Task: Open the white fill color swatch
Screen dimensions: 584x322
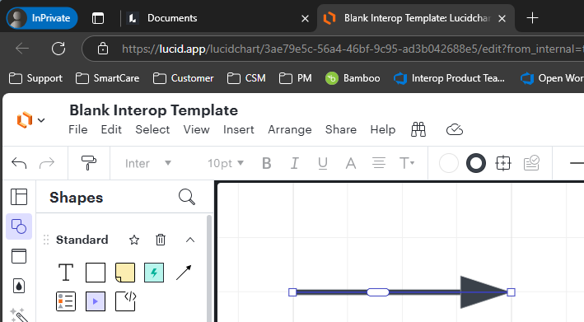Action: pyautogui.click(x=449, y=163)
